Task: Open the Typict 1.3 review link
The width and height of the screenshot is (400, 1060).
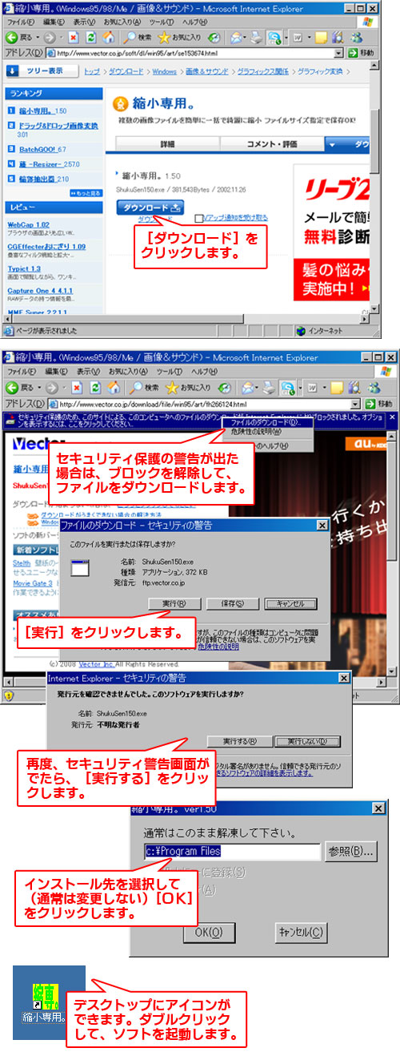Action: 25,269
